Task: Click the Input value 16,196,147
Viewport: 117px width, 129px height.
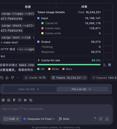Action: (93, 18)
